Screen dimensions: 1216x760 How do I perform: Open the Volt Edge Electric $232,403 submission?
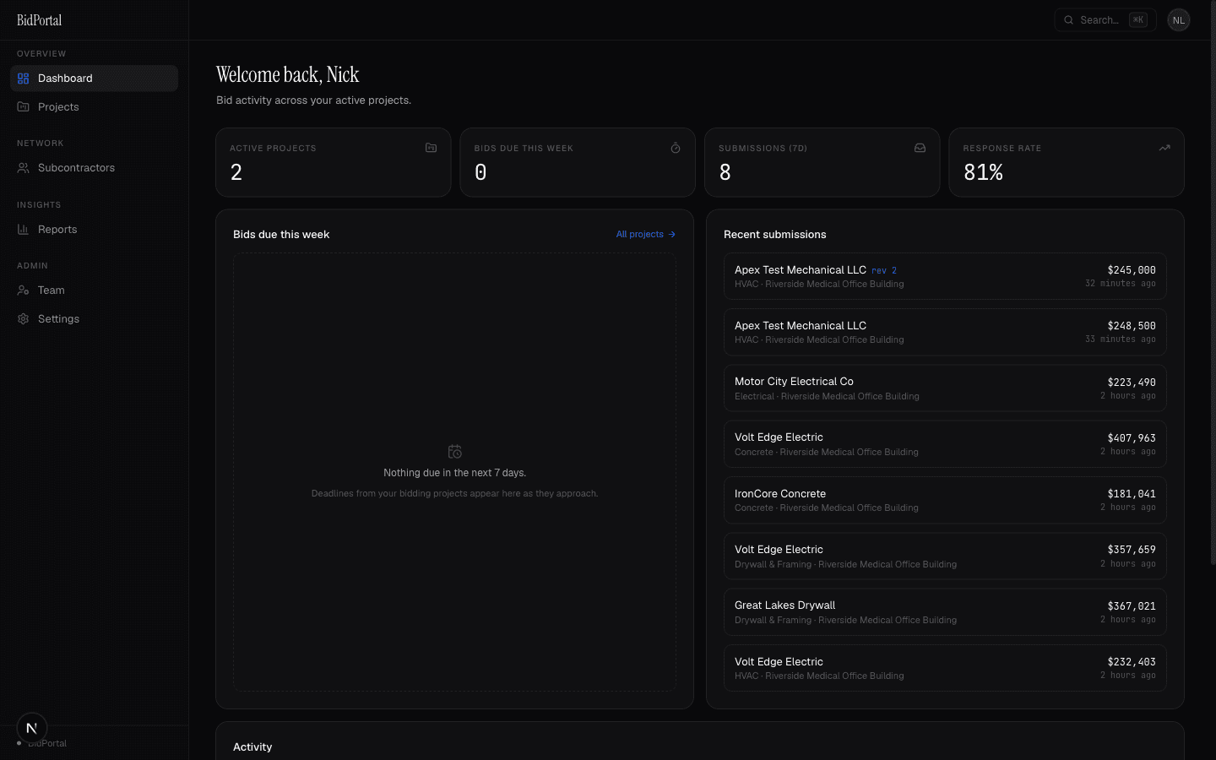[945, 668]
